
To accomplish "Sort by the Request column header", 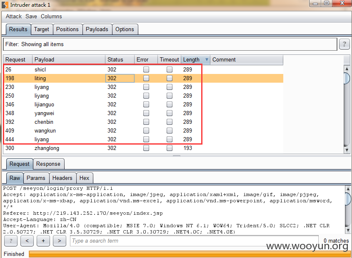I will (x=18, y=59).
